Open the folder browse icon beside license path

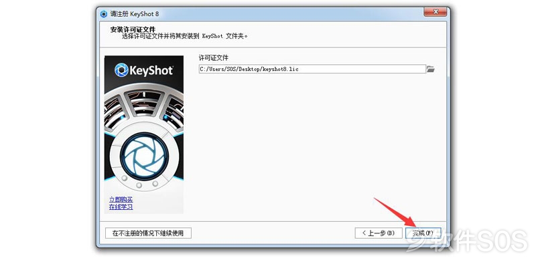coord(430,70)
